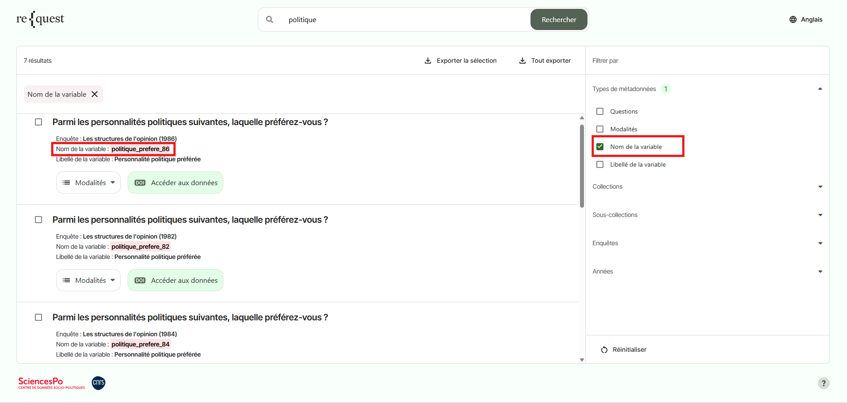
Task: Click Accéder aux données for 1986 survey
Action: point(176,182)
